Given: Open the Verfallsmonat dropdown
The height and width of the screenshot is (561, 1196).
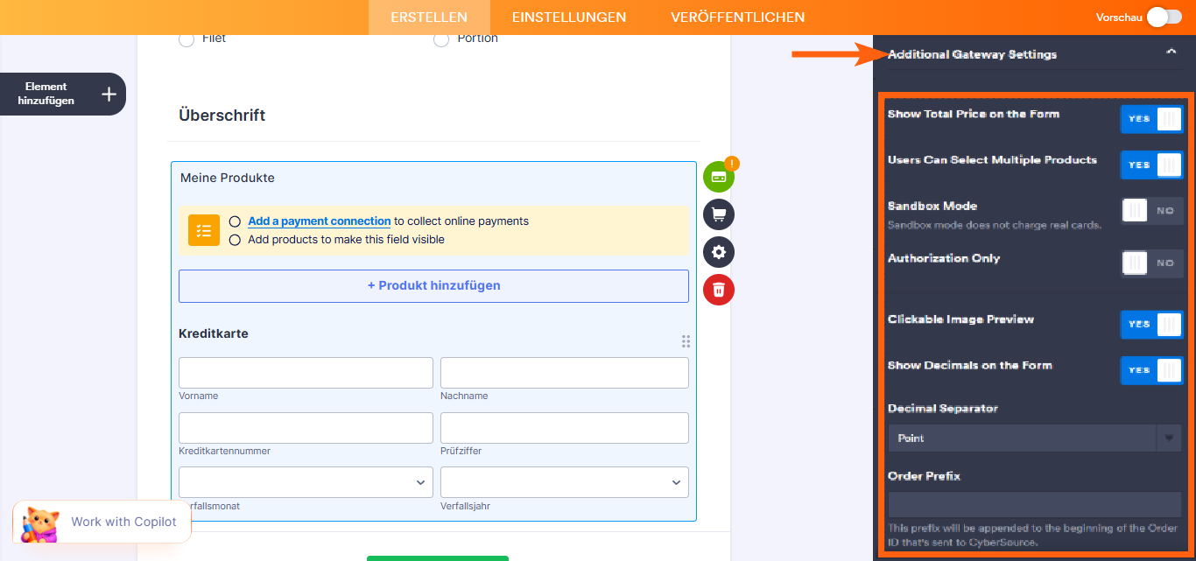Looking at the screenshot, I should click(x=305, y=481).
